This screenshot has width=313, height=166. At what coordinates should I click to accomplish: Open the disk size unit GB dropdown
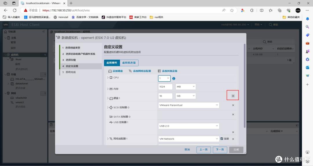[186, 96]
